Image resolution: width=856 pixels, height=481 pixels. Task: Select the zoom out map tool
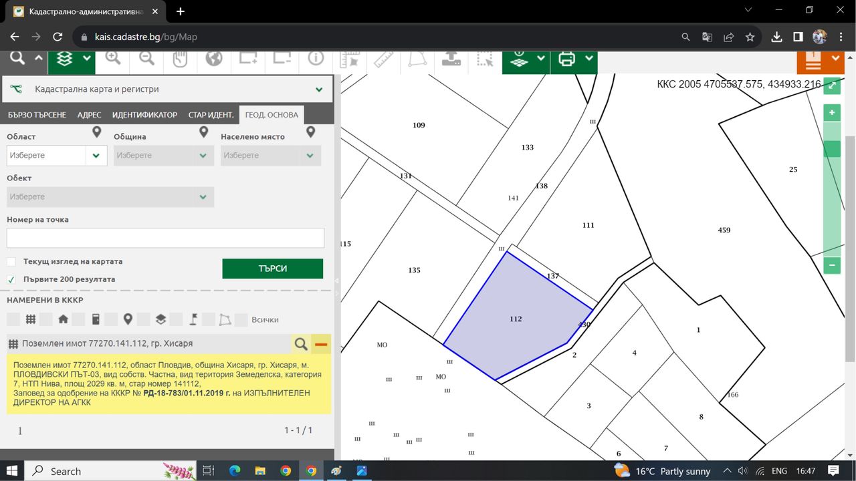click(146, 59)
